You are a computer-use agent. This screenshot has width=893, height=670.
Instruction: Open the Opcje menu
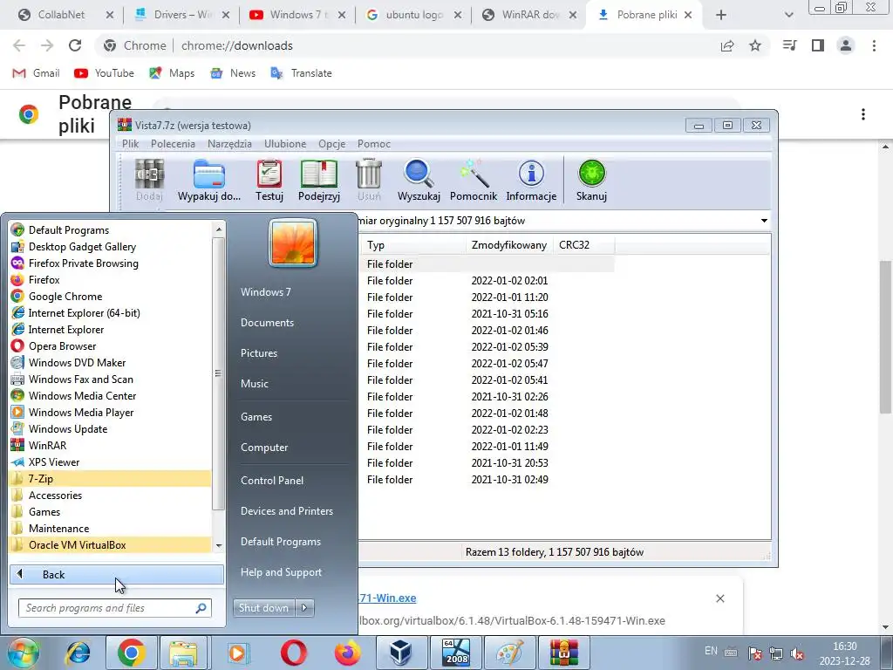point(332,144)
